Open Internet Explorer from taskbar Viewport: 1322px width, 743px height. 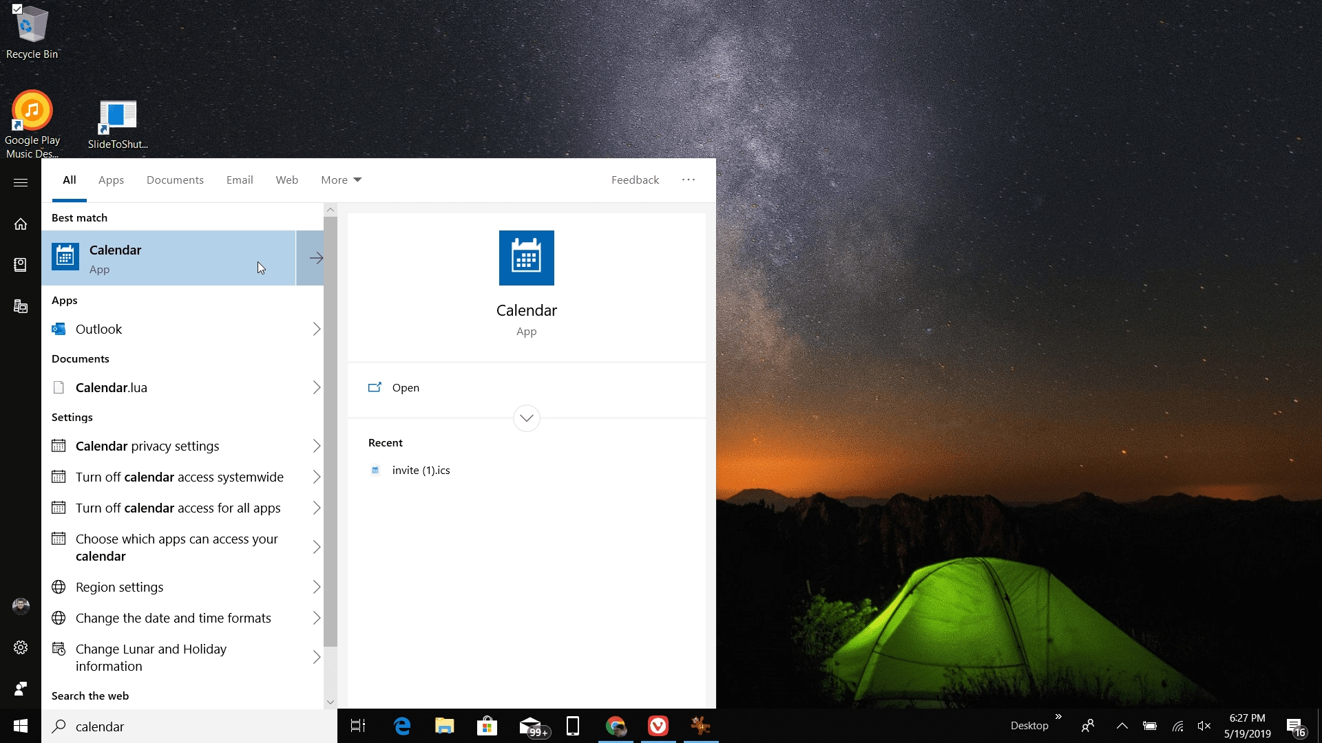click(401, 726)
